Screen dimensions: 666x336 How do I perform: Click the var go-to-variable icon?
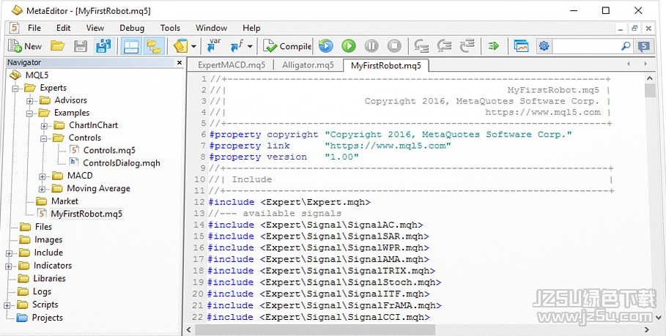(215, 46)
